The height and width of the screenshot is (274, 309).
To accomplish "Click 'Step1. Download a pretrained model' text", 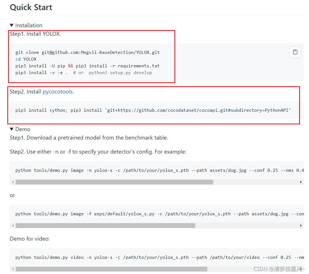I will pyautogui.click(x=89, y=138).
